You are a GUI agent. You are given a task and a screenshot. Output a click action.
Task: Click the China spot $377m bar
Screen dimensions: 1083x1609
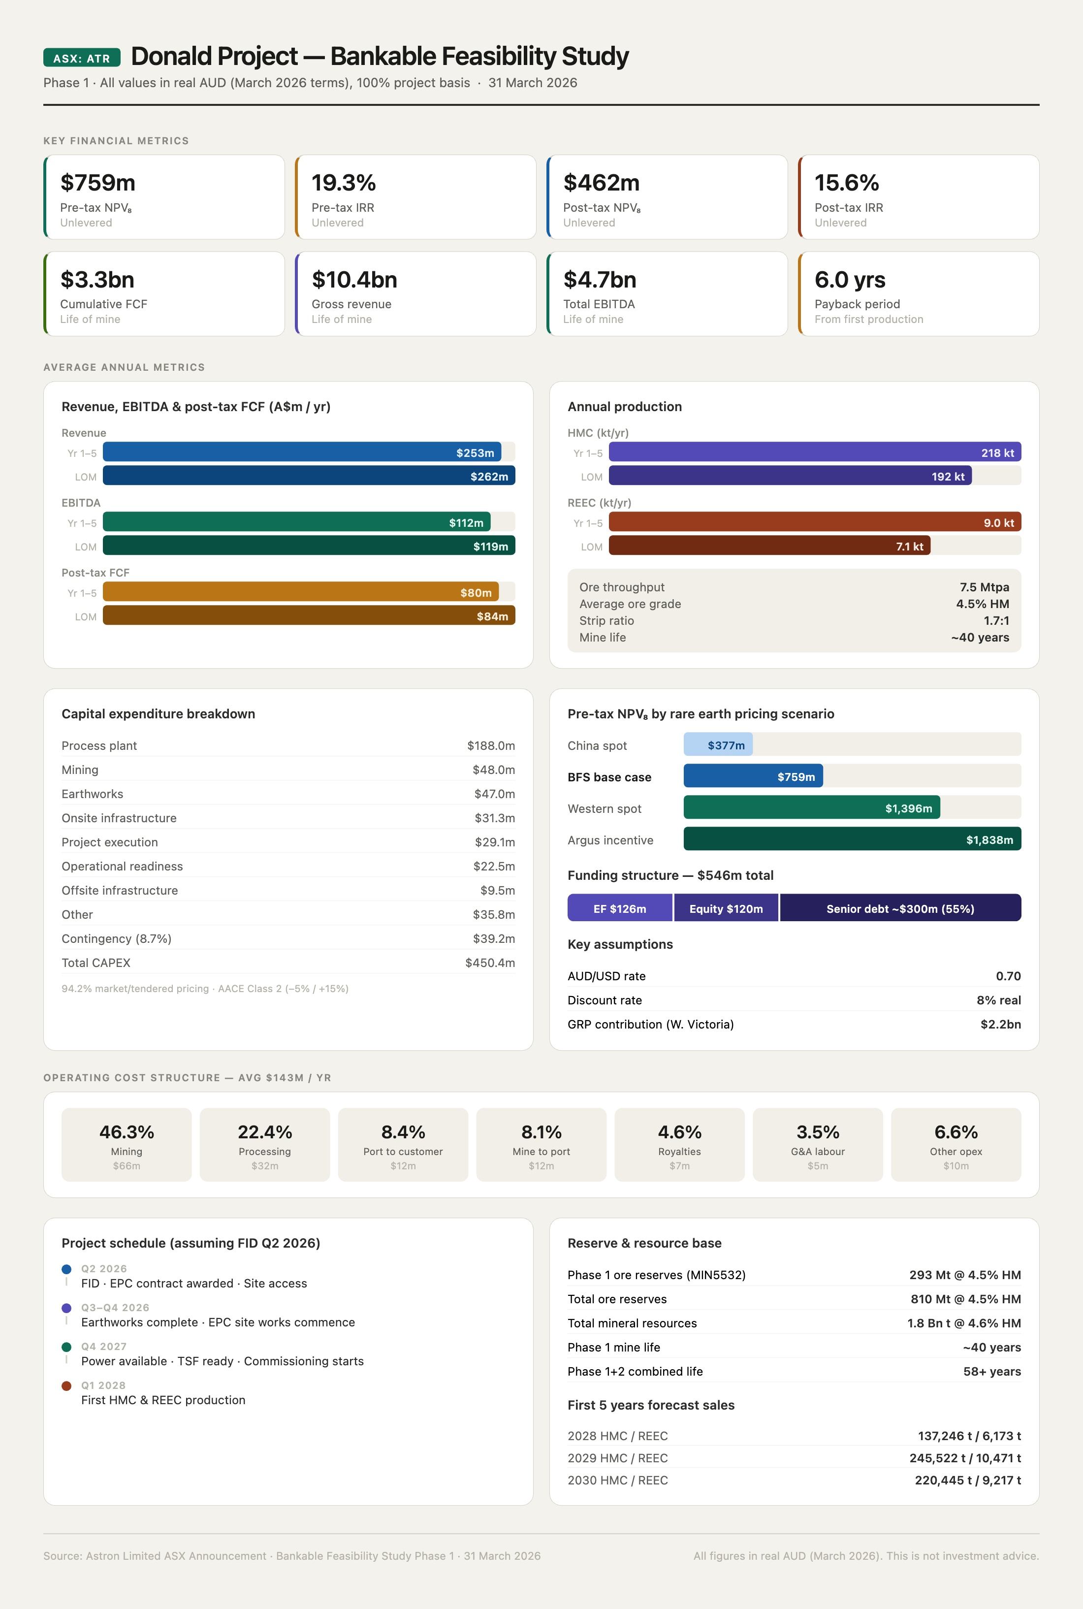point(718,745)
